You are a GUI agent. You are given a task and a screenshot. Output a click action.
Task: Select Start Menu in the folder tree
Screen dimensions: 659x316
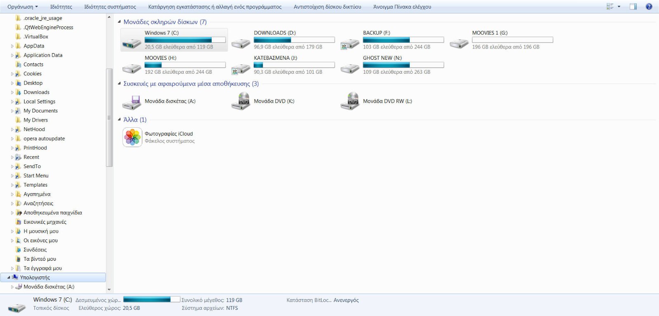click(36, 176)
